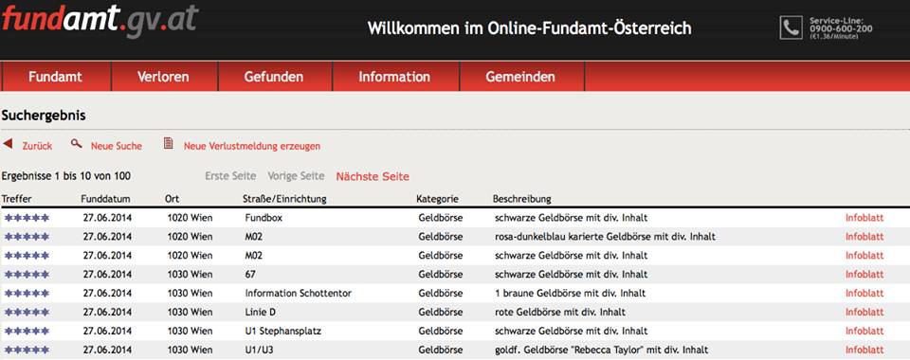Open Infoblatt for the Rebecca Taylor entry
The width and height of the screenshot is (910, 360).
864,351
